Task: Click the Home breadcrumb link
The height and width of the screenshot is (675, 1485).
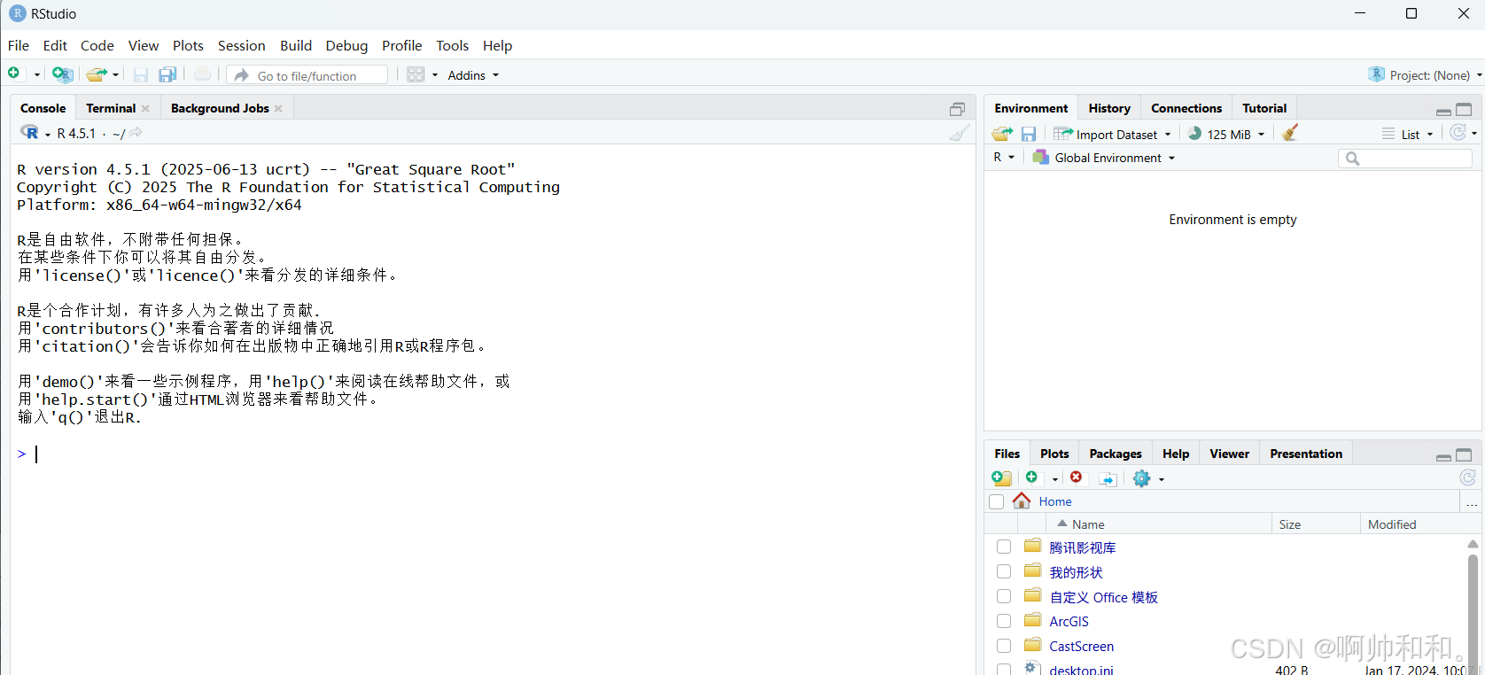Action: (x=1055, y=501)
